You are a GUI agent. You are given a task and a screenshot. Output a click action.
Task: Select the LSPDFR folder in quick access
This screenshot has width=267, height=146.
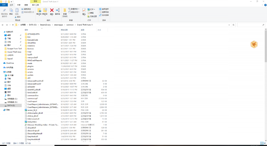coord(10,55)
